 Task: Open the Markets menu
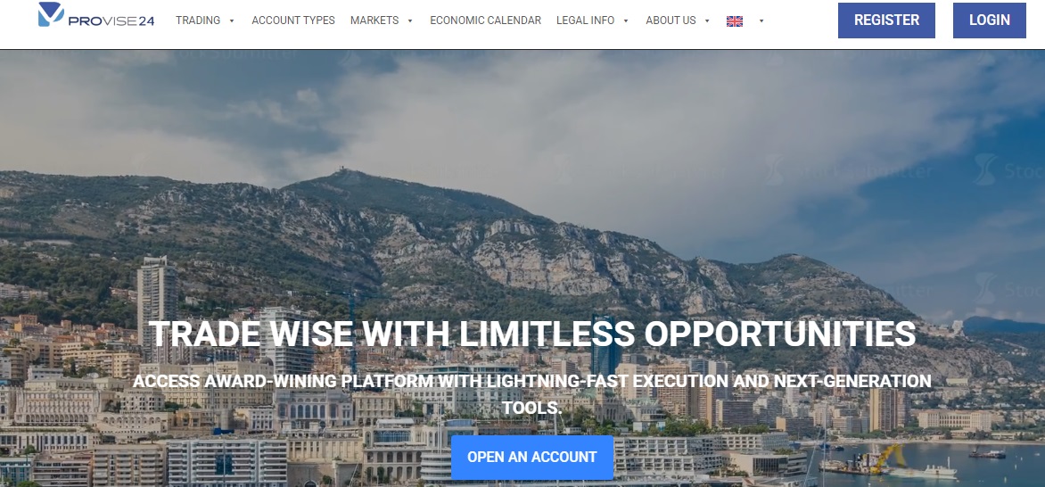click(x=374, y=21)
